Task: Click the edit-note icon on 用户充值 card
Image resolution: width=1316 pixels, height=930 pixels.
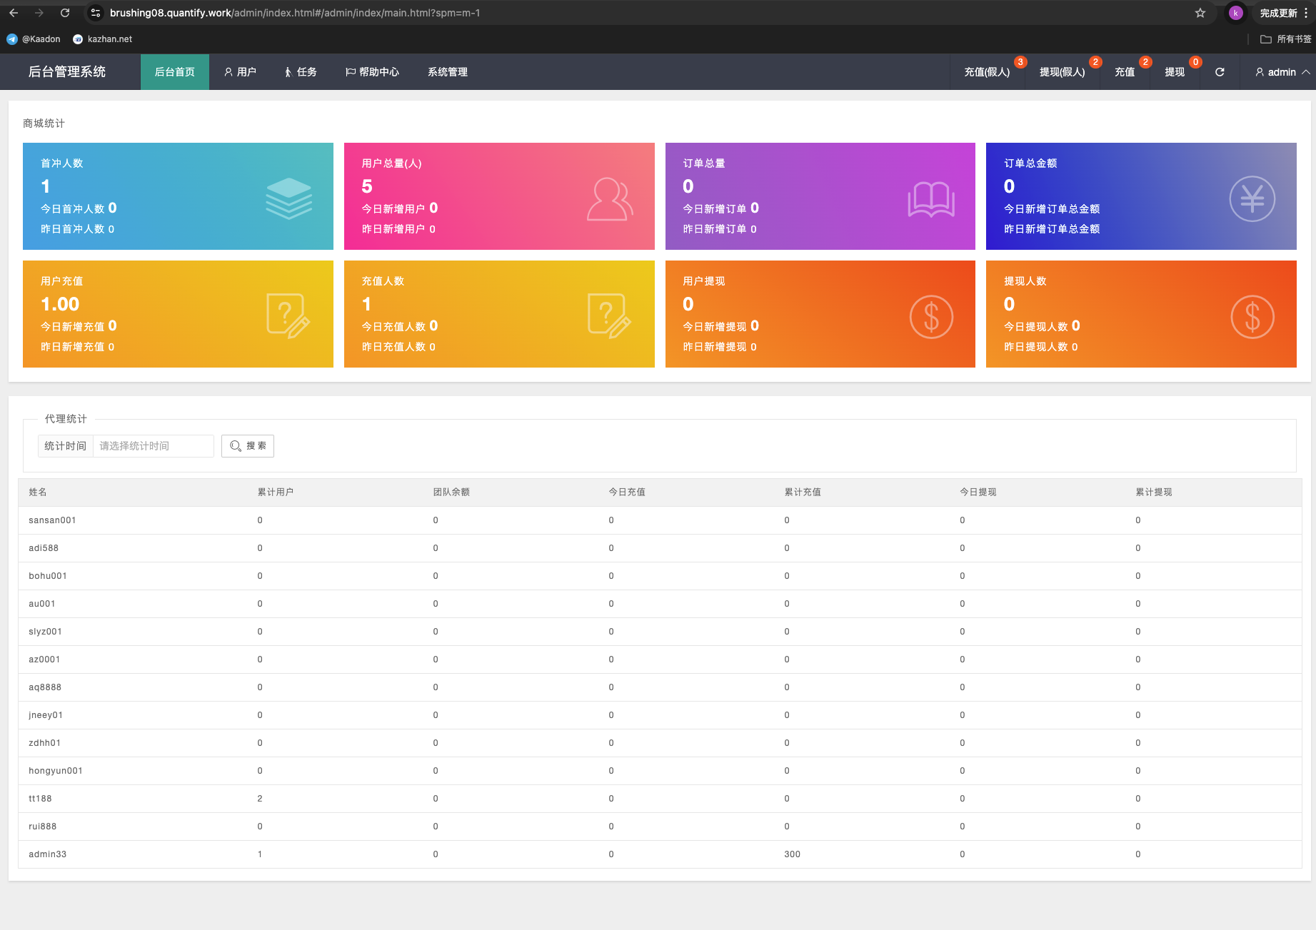Action: tap(288, 315)
